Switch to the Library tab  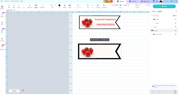click(133, 1)
